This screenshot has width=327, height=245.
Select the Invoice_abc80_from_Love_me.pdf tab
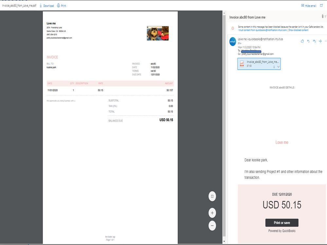[19, 6]
